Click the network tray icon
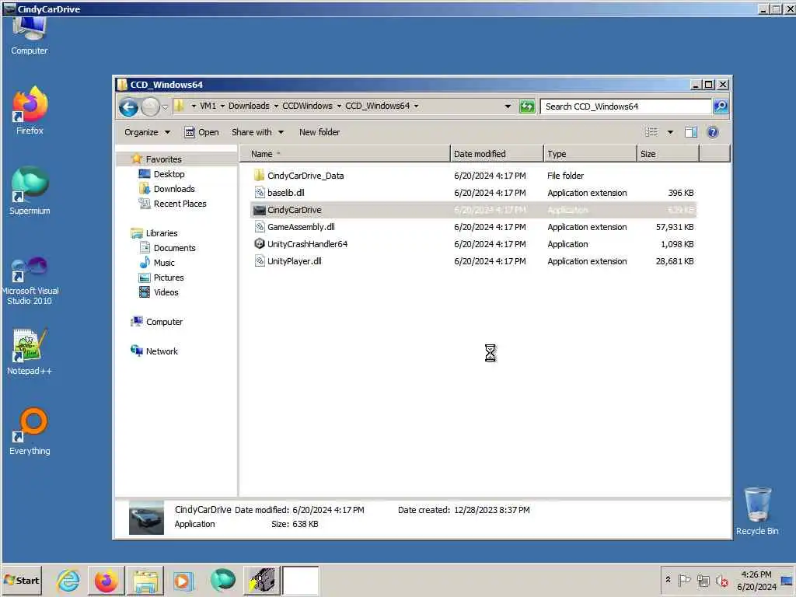Screen dimensions: 796x597 tap(703, 580)
